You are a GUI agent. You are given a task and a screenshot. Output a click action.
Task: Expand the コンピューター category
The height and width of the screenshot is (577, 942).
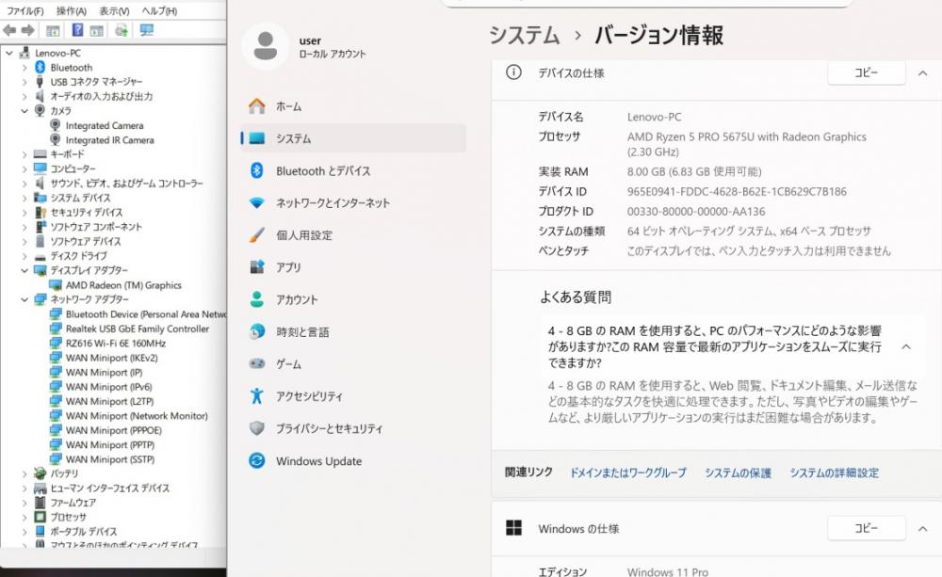point(24,168)
